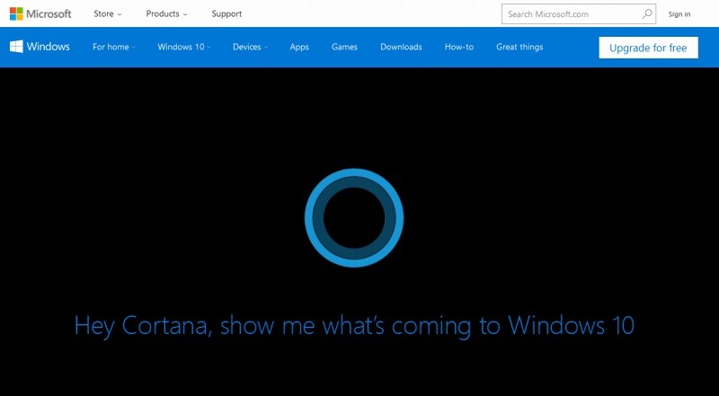
Task: Open the Support link
Action: pyautogui.click(x=226, y=13)
